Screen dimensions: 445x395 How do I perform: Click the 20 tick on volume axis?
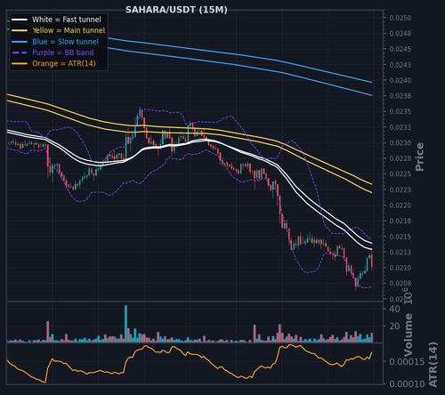[x=394, y=326]
